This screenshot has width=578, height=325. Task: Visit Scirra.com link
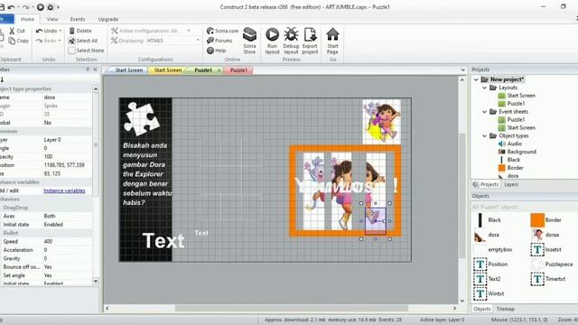[223, 31]
